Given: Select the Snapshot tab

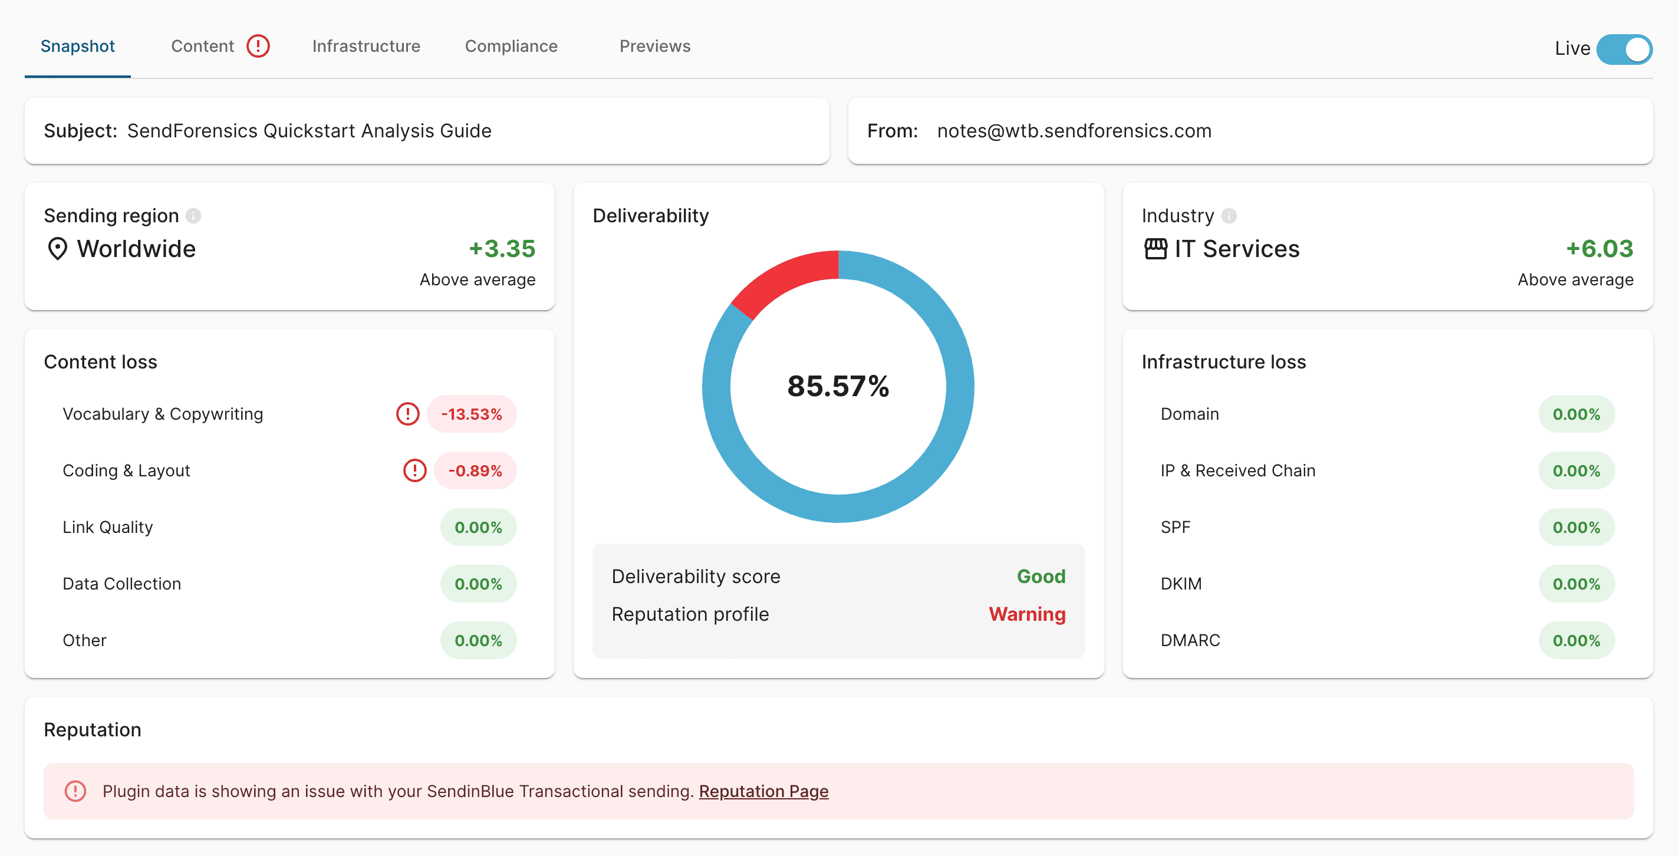Looking at the screenshot, I should pyautogui.click(x=78, y=47).
